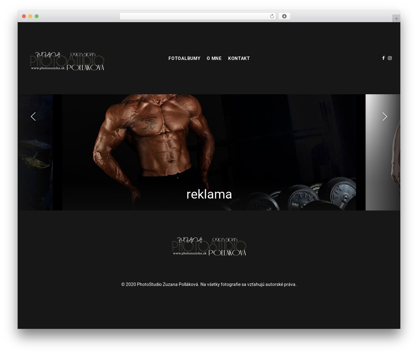Click the copyright notice text in footer
The width and height of the screenshot is (418, 354).
tap(209, 284)
